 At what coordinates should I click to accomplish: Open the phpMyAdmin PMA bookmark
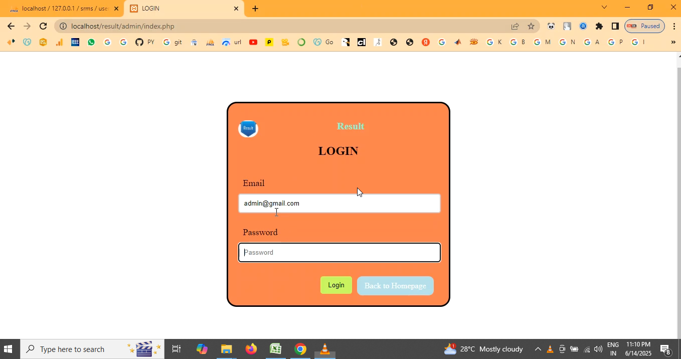210,42
